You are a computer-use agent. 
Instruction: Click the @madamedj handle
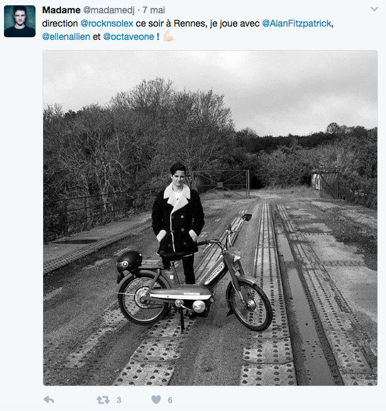coord(109,10)
